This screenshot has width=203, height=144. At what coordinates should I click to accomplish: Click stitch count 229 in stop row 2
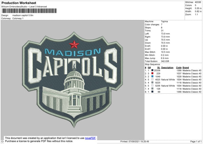[x=158, y=73]
